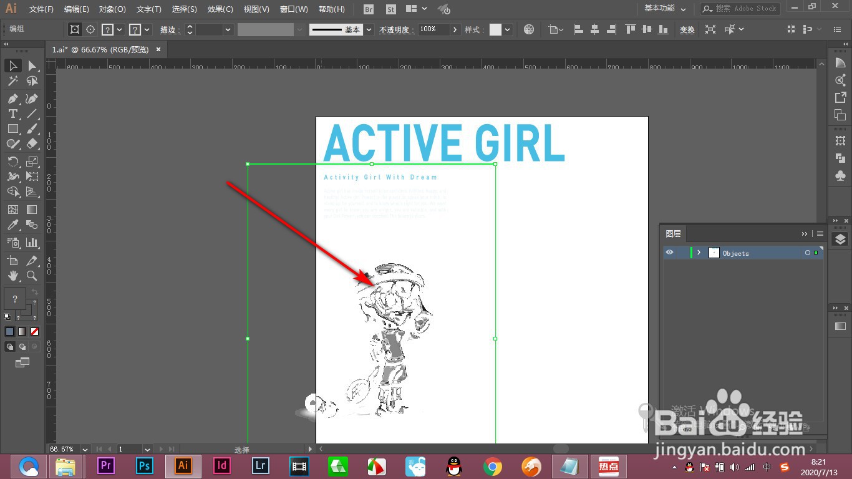Pick the Lasso tool
The width and height of the screenshot is (852, 479).
[32, 81]
